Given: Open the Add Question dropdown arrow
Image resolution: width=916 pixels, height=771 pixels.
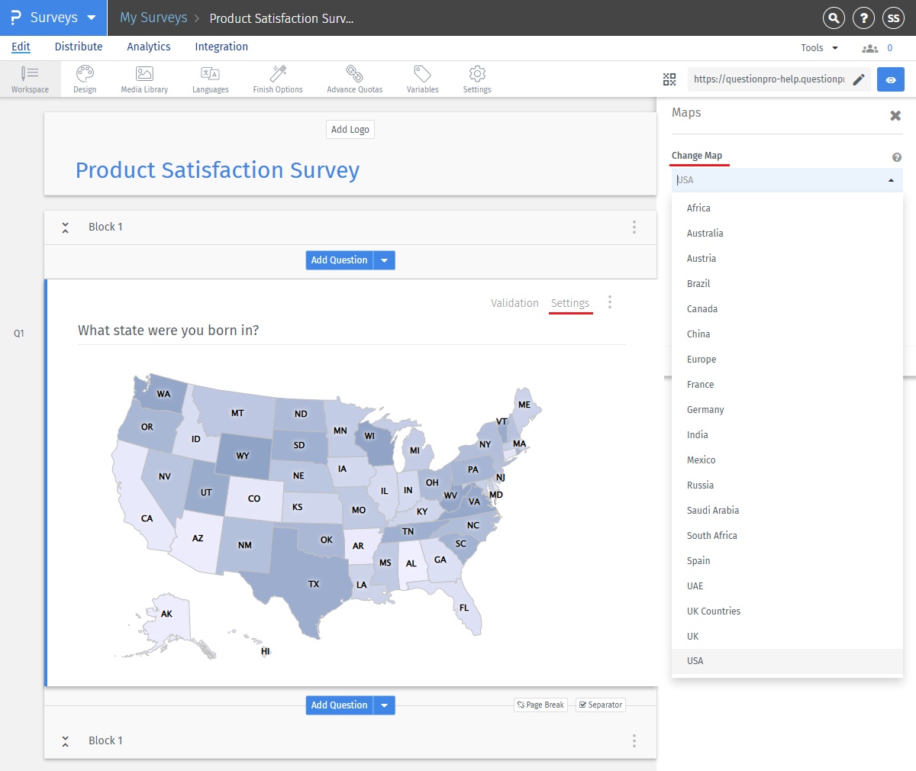Looking at the screenshot, I should [x=385, y=260].
